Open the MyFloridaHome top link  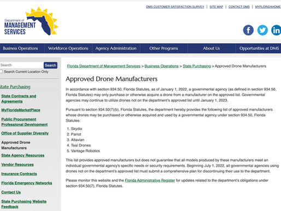pyautogui.click(x=268, y=7)
